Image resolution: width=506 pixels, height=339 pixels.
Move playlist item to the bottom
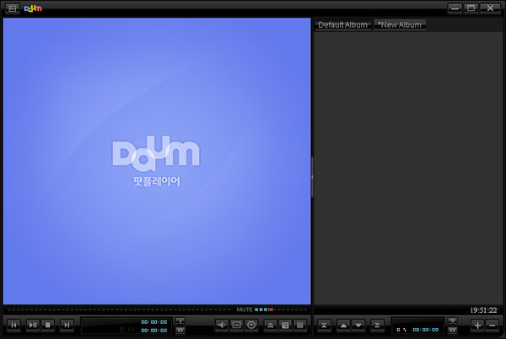[x=377, y=326]
